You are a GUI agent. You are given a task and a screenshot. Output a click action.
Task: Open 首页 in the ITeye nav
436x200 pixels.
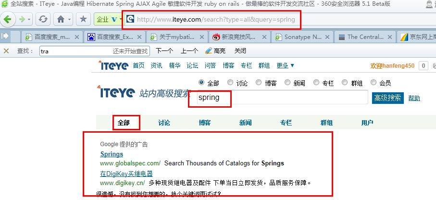[139, 66]
